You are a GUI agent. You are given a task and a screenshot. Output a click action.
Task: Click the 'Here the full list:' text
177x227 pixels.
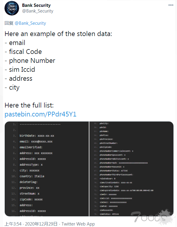pyautogui.click(x=29, y=105)
